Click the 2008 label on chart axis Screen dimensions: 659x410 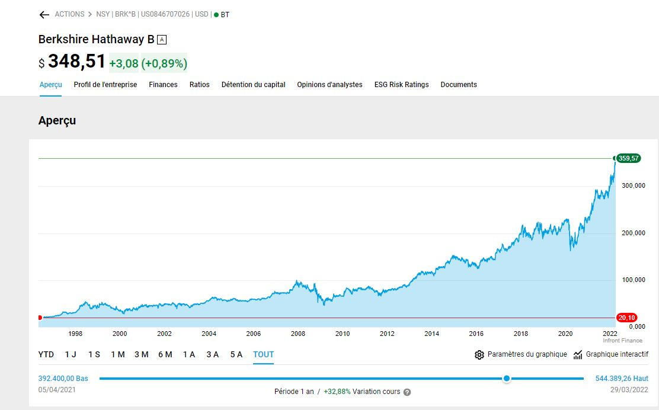click(298, 334)
